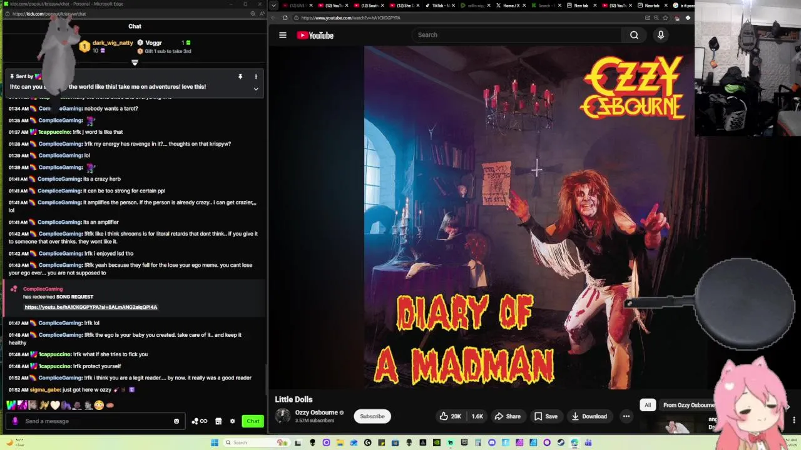Screen dimensions: 801x450
Task: Click ComplicesGaming username at 01:52 AM message
Action: click(60, 378)
